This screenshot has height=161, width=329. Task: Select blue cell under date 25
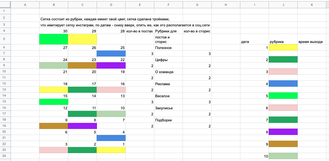pos(111,54)
